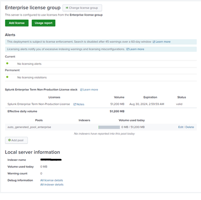Image resolution: width=201 pixels, height=200 pixels.
Task: Open Learn more link about licensing alerts
Action: coord(137,49)
